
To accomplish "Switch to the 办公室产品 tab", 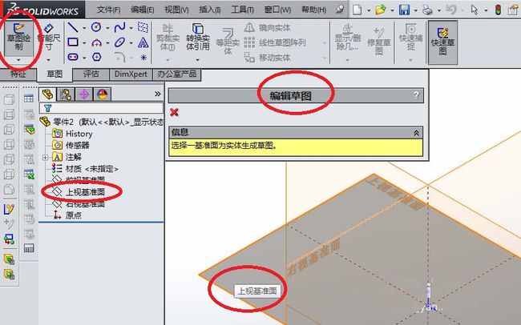I will [177, 74].
